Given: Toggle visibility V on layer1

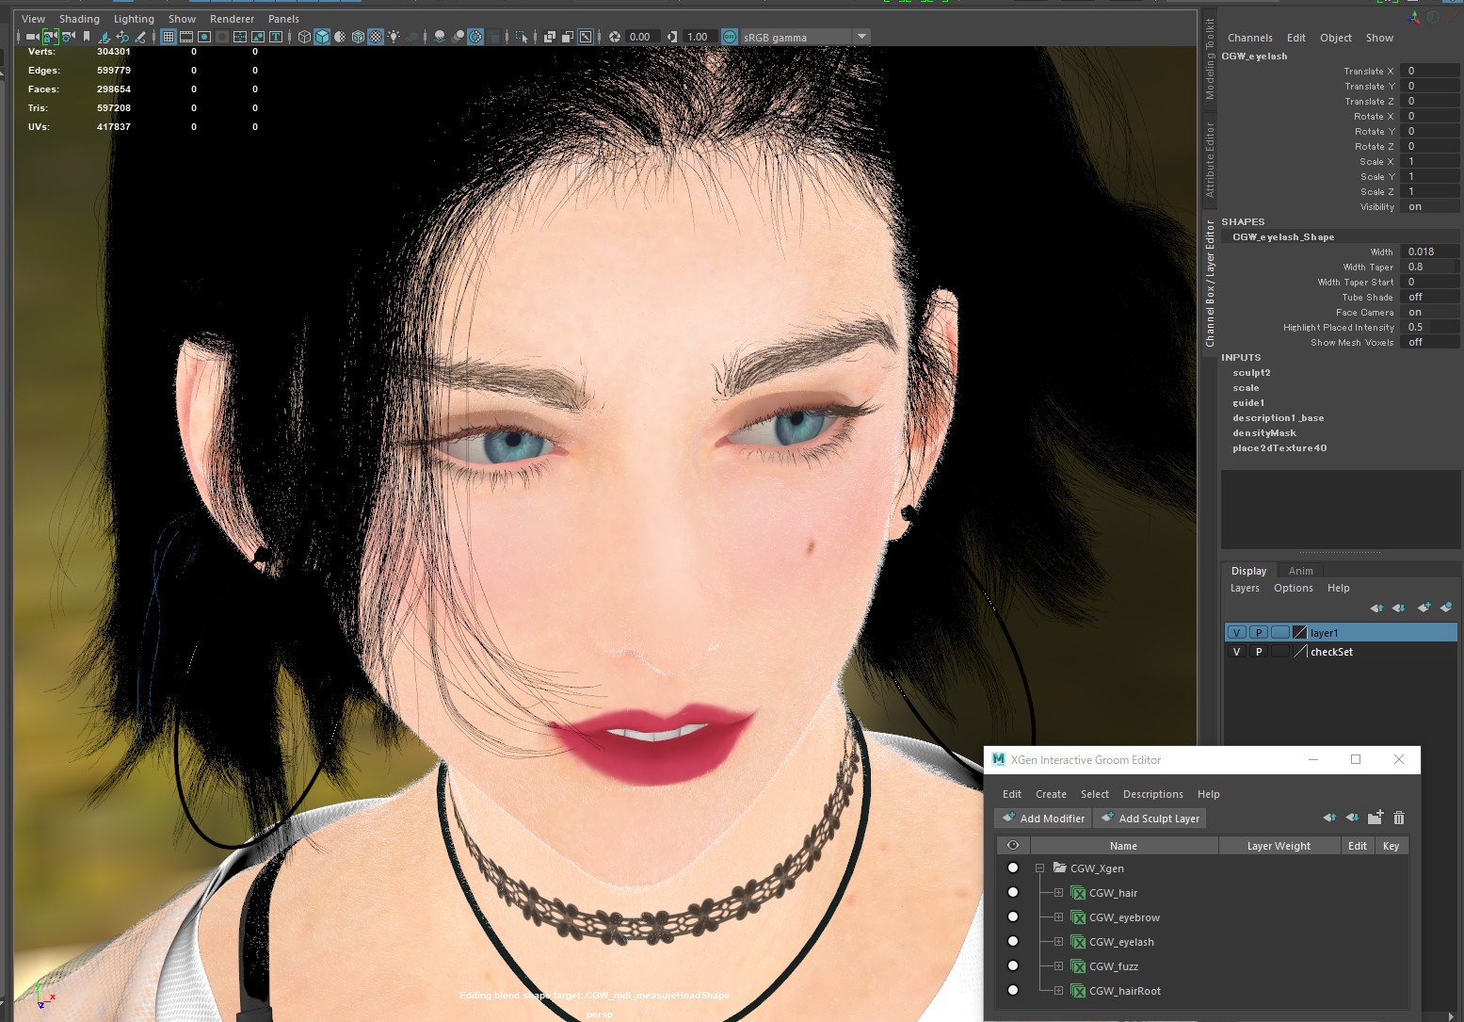Looking at the screenshot, I should [x=1237, y=633].
